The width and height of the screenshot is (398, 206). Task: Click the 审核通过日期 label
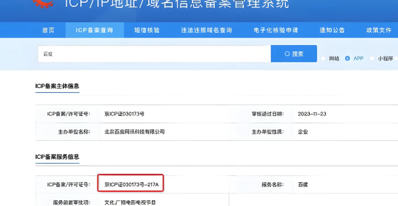[267, 114]
